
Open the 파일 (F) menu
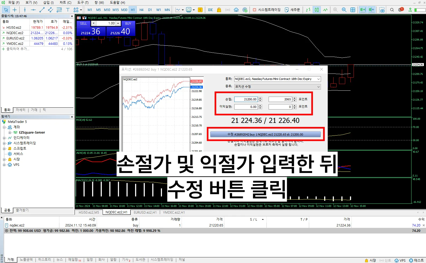[14, 2]
